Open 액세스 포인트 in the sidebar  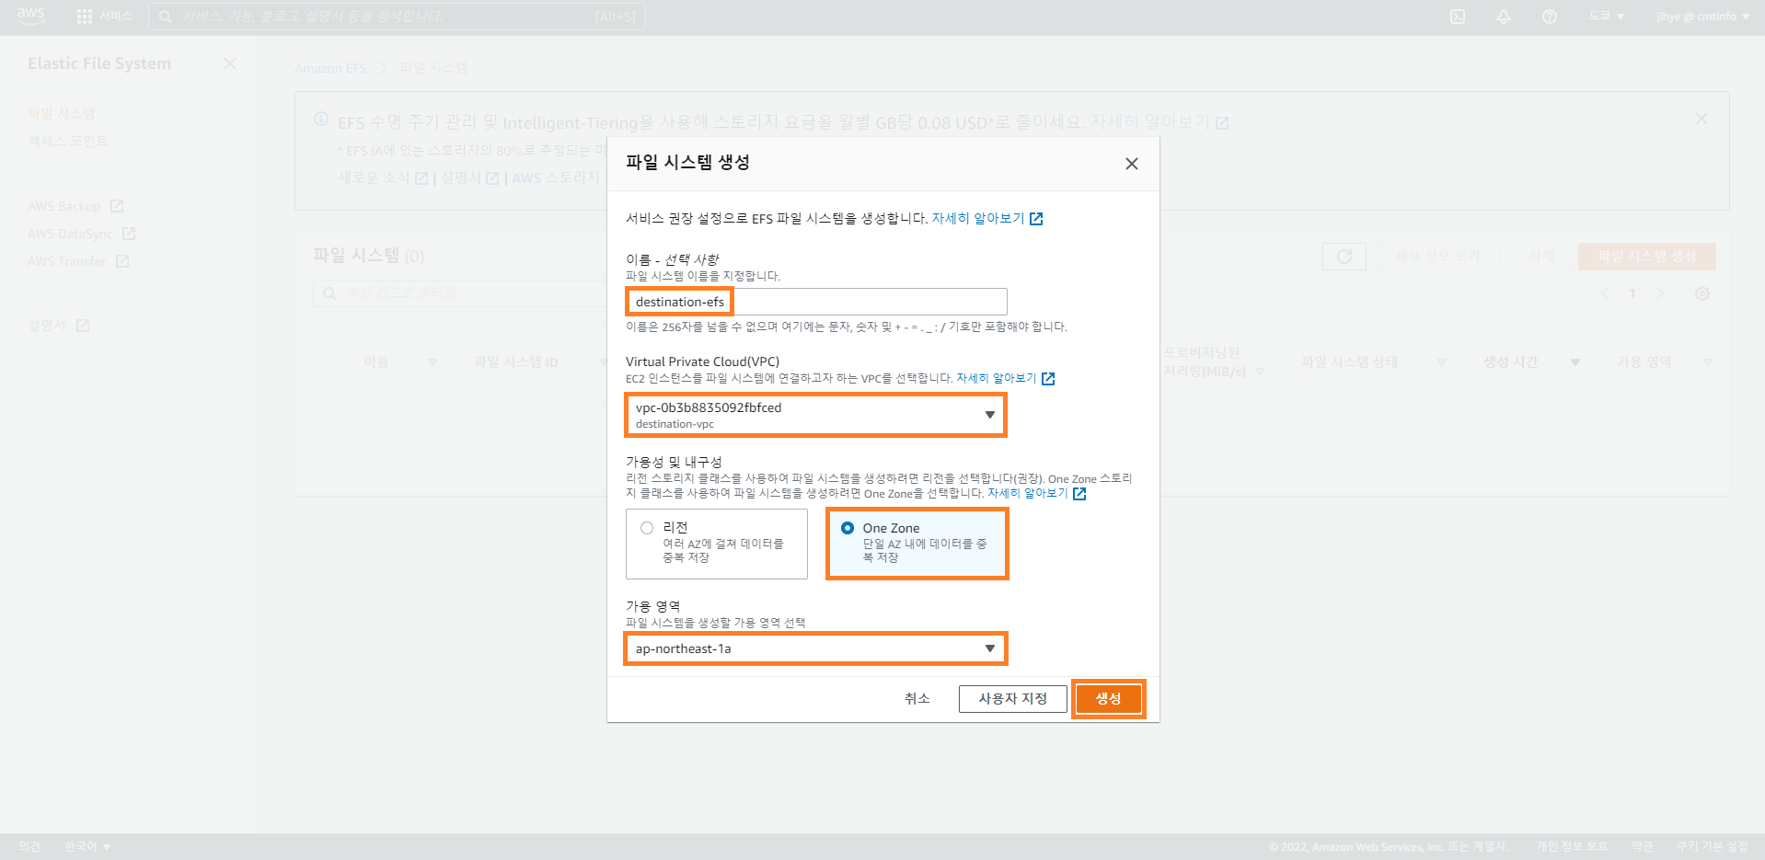click(67, 141)
